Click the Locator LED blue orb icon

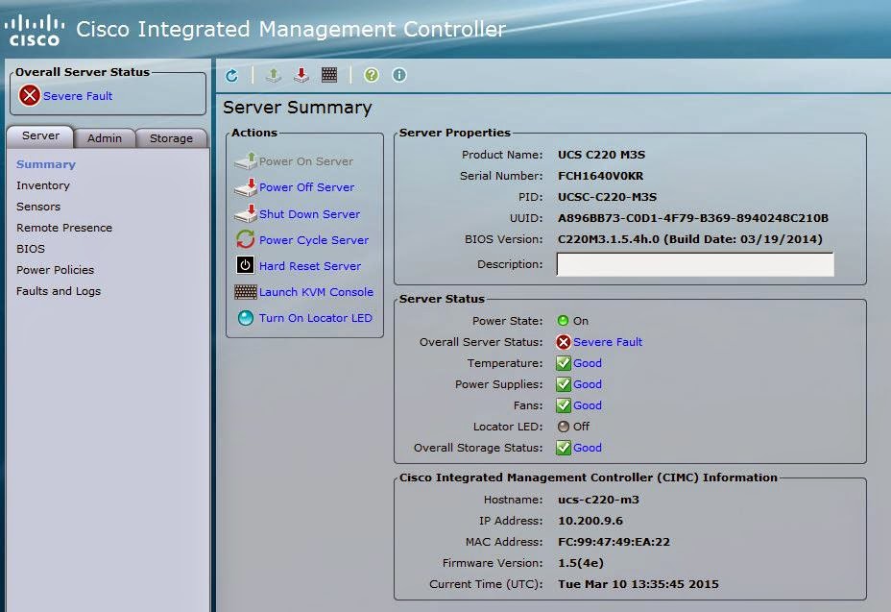[246, 318]
